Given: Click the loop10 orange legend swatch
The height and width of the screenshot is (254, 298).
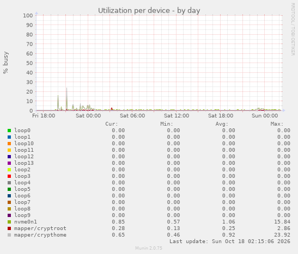Looking at the screenshot, I should (x=9, y=144).
